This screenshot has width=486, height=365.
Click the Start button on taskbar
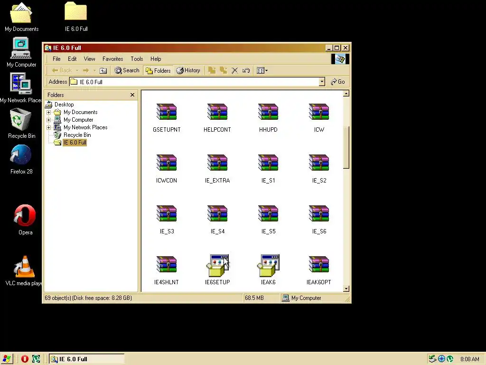point(7,359)
